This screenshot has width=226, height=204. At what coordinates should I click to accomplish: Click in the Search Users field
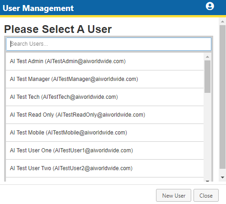pyautogui.click(x=108, y=44)
